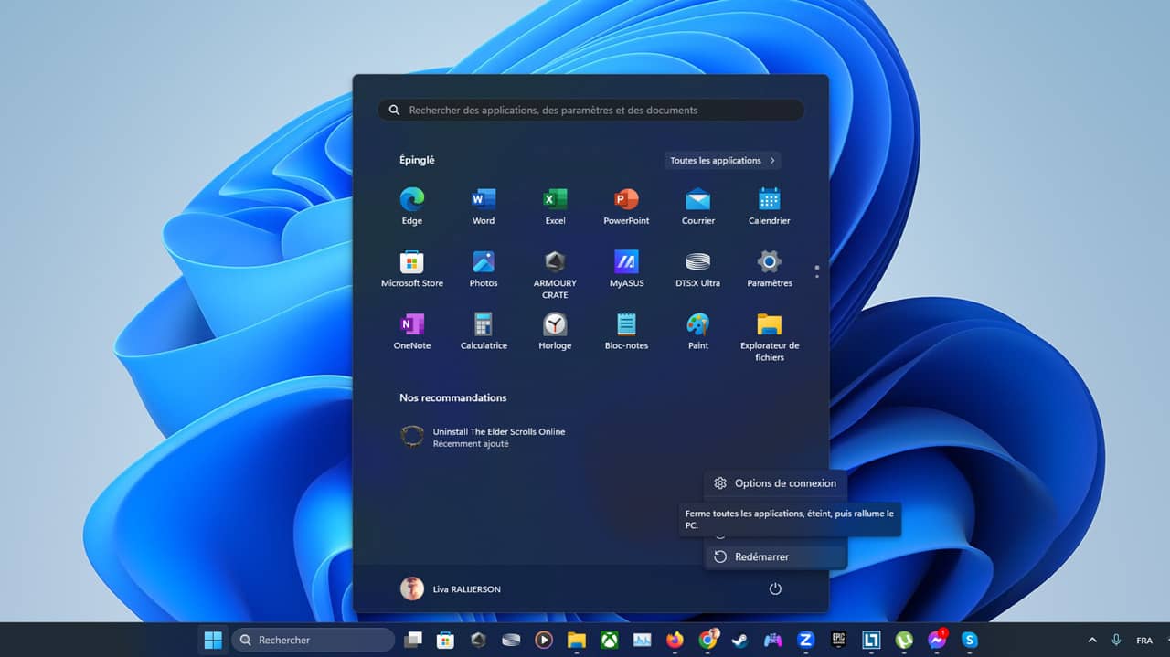
Task: Choose Options de connexion menu entry
Action: pyautogui.click(x=776, y=483)
